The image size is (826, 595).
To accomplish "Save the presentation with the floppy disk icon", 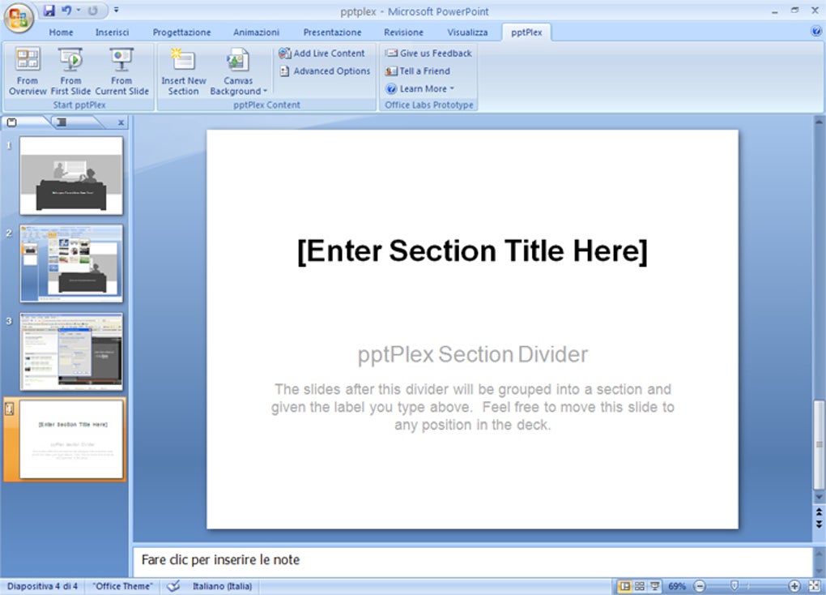I will 49,11.
